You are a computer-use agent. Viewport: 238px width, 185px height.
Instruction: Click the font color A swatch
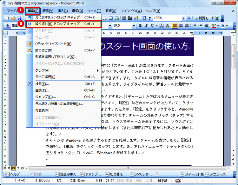pos(223,26)
